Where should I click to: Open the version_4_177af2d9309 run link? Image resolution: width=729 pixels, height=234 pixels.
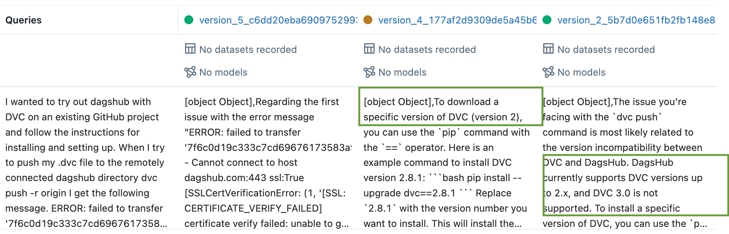(x=457, y=20)
